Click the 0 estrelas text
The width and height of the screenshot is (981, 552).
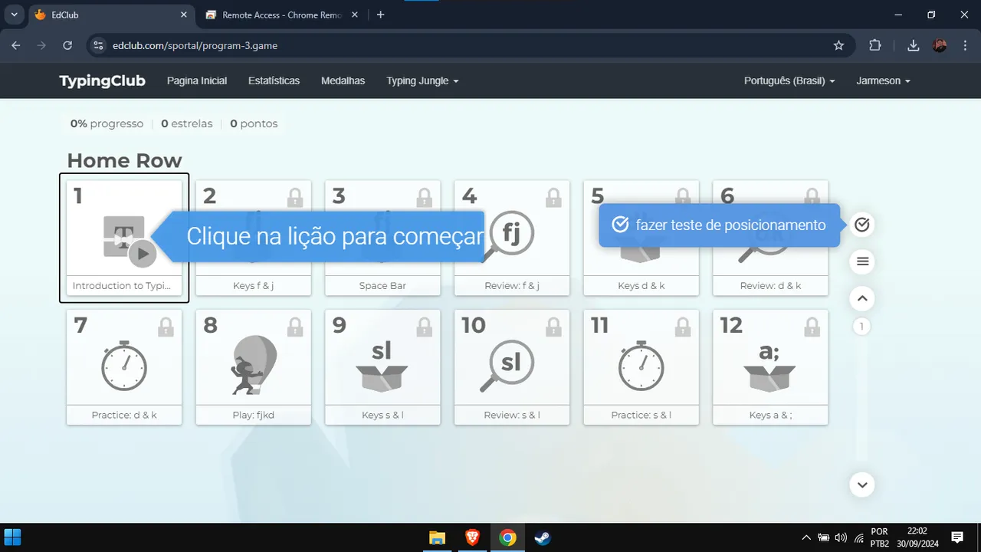[186, 123]
